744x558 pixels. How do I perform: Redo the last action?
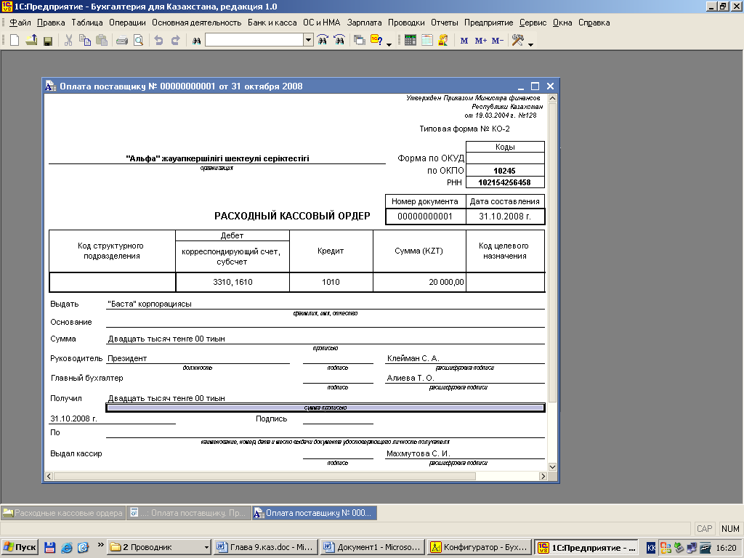point(176,41)
